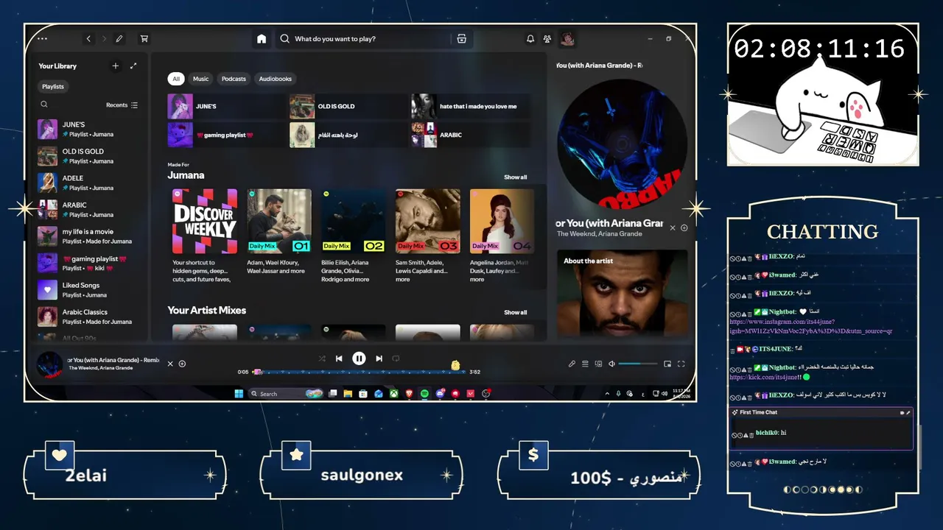Image resolution: width=943 pixels, height=530 pixels.
Task: Open Daily Mix 02 card
Action: point(354,236)
